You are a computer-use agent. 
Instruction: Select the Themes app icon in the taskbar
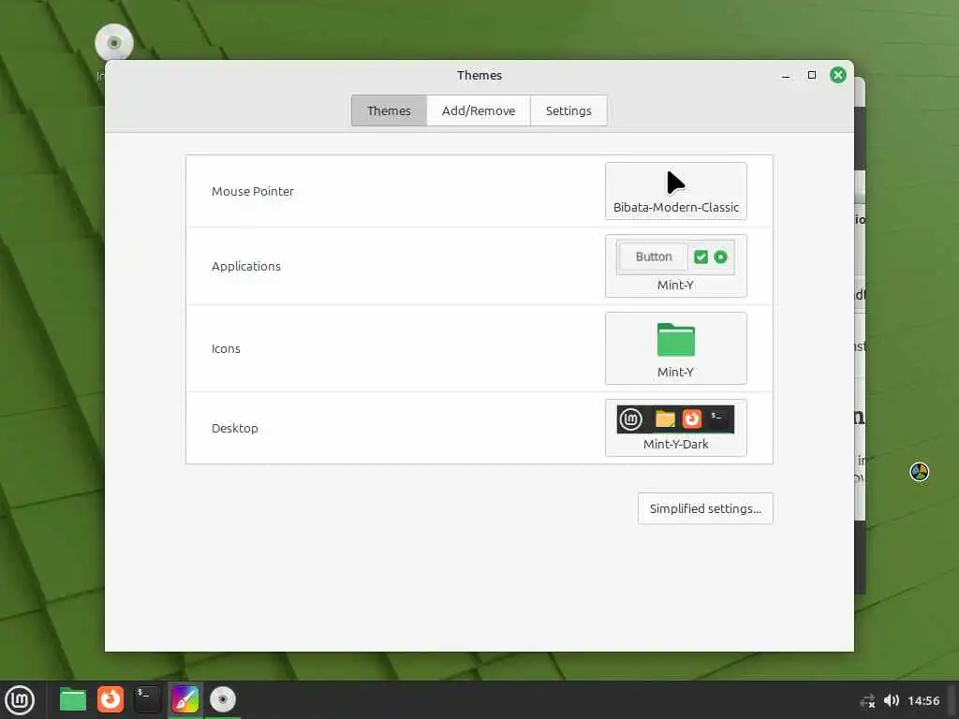pyautogui.click(x=185, y=699)
